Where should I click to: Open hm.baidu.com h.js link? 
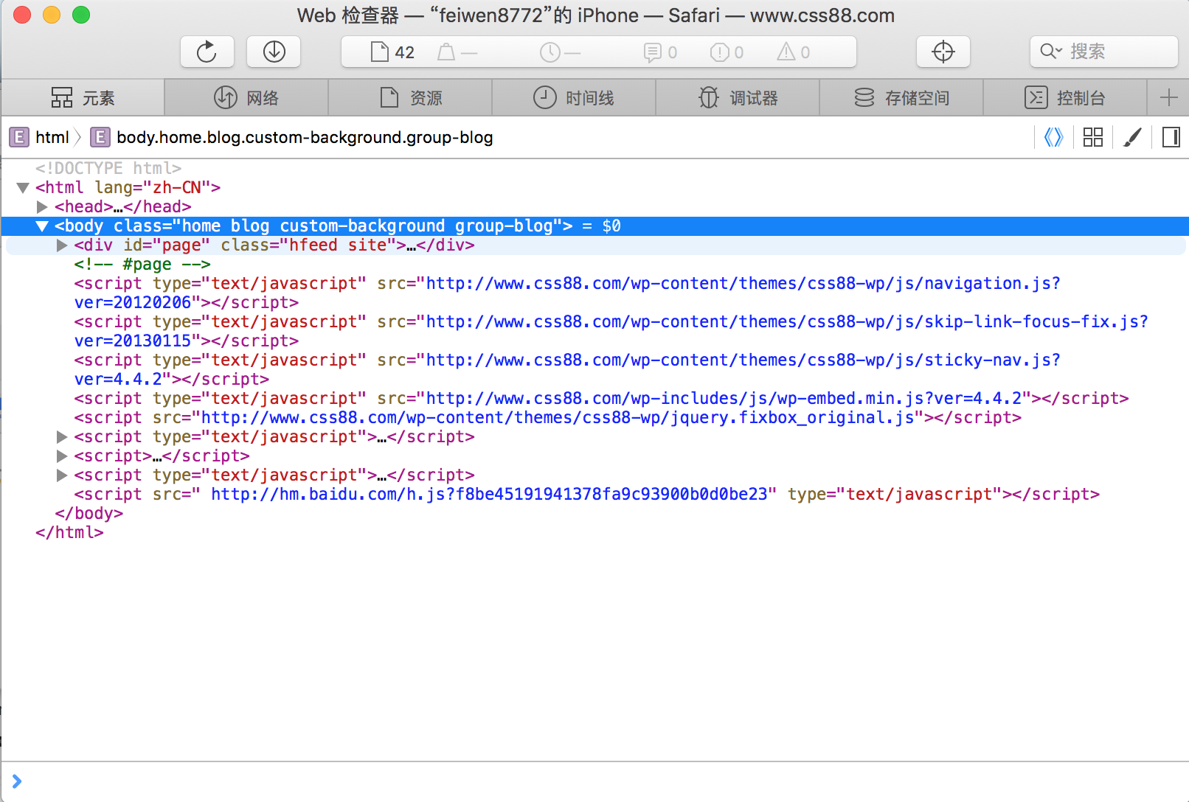pyautogui.click(x=490, y=494)
